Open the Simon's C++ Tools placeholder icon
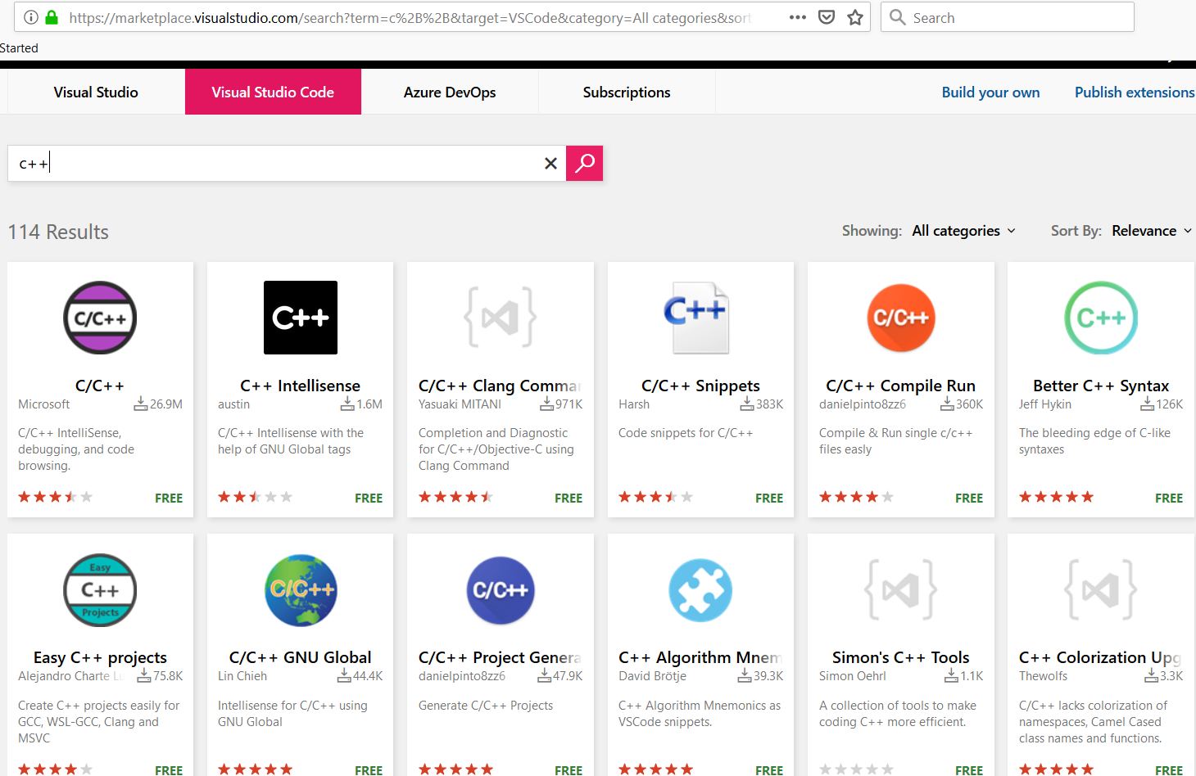Viewport: 1196px width, 776px height. (x=901, y=590)
